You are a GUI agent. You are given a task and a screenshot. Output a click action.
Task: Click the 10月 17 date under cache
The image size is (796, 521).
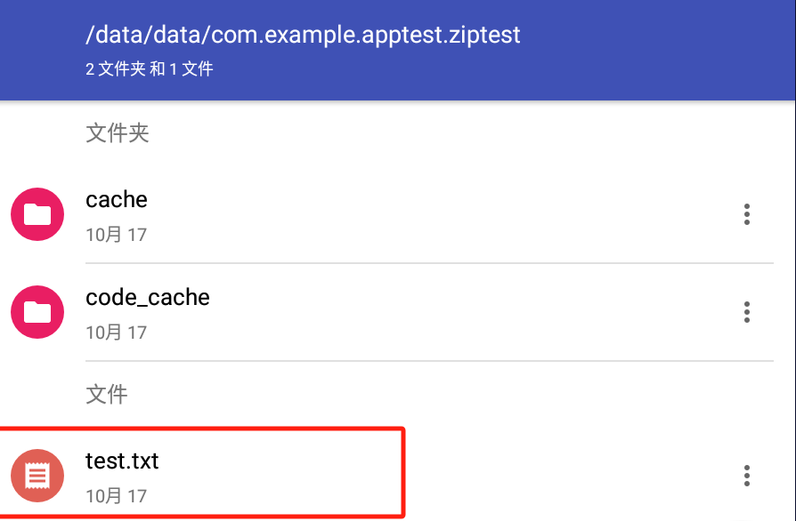pos(117,235)
